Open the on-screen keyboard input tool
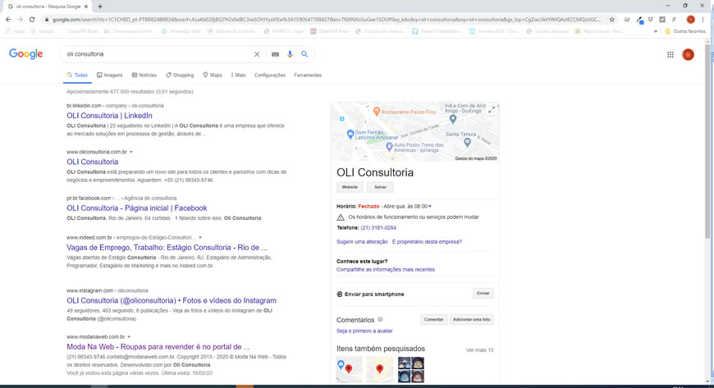 click(x=275, y=54)
